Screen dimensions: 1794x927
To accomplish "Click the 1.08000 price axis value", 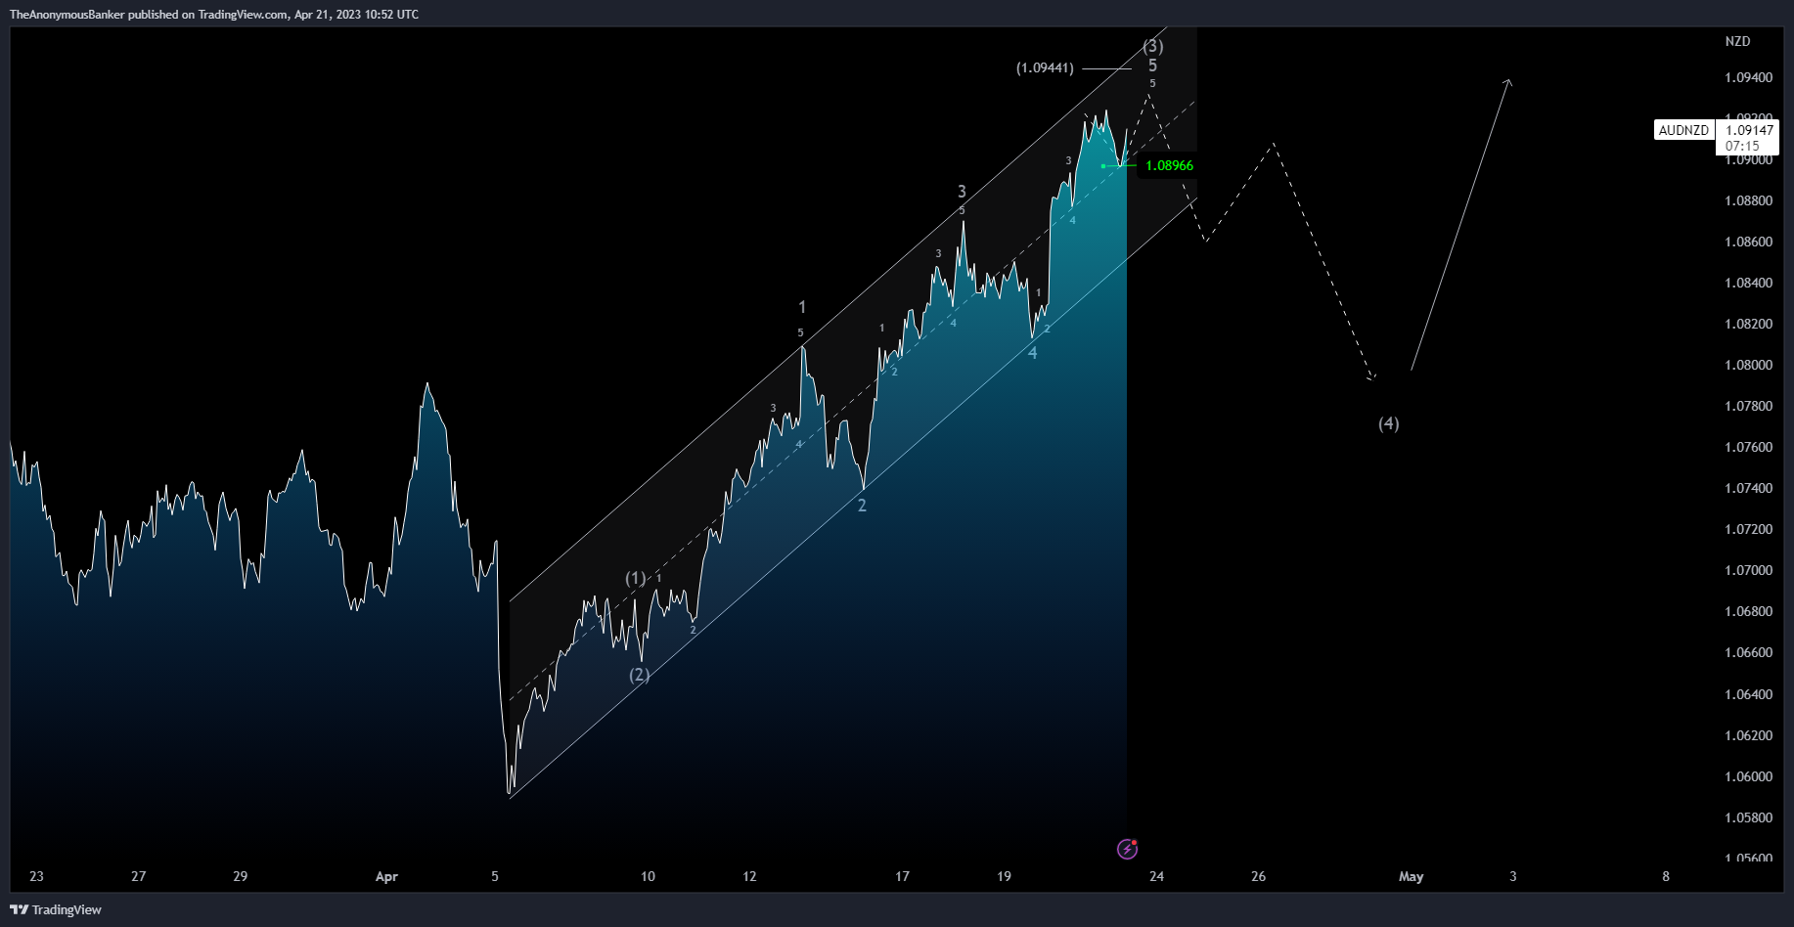I will click(1748, 365).
